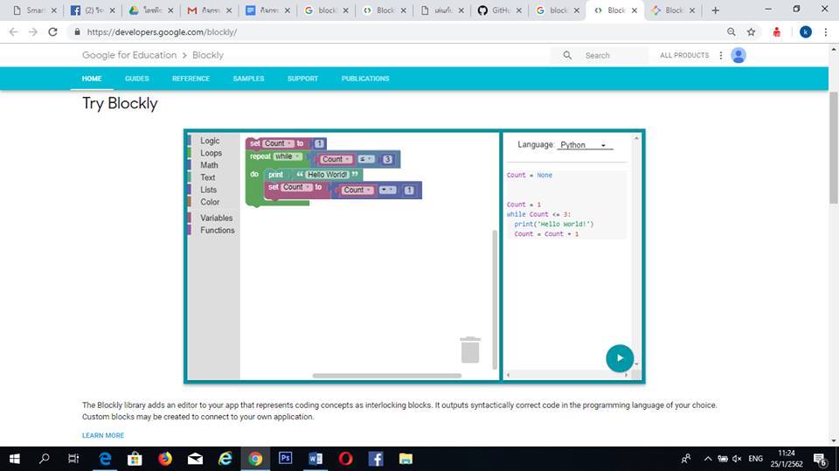The width and height of the screenshot is (839, 471).
Task: Go to the SAMPLES nav tab
Action: pos(249,79)
